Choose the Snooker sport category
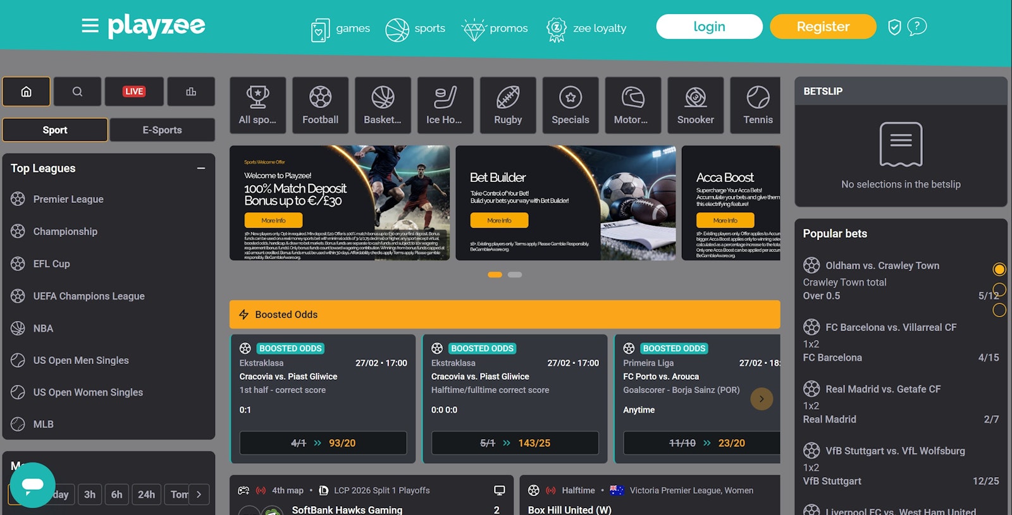 pyautogui.click(x=695, y=106)
